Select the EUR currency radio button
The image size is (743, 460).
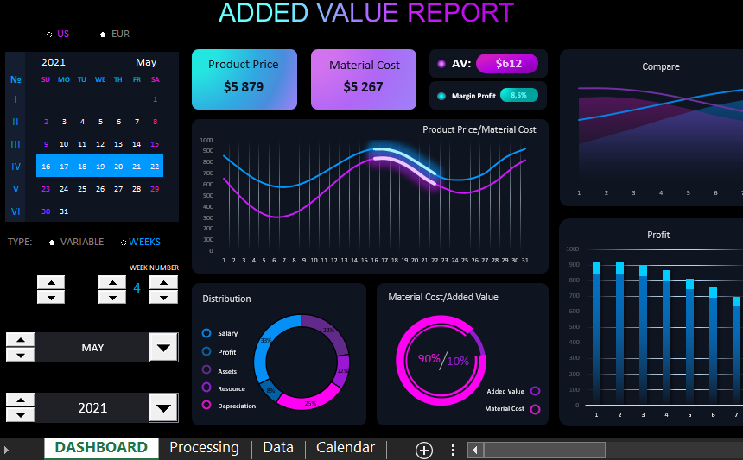(103, 35)
